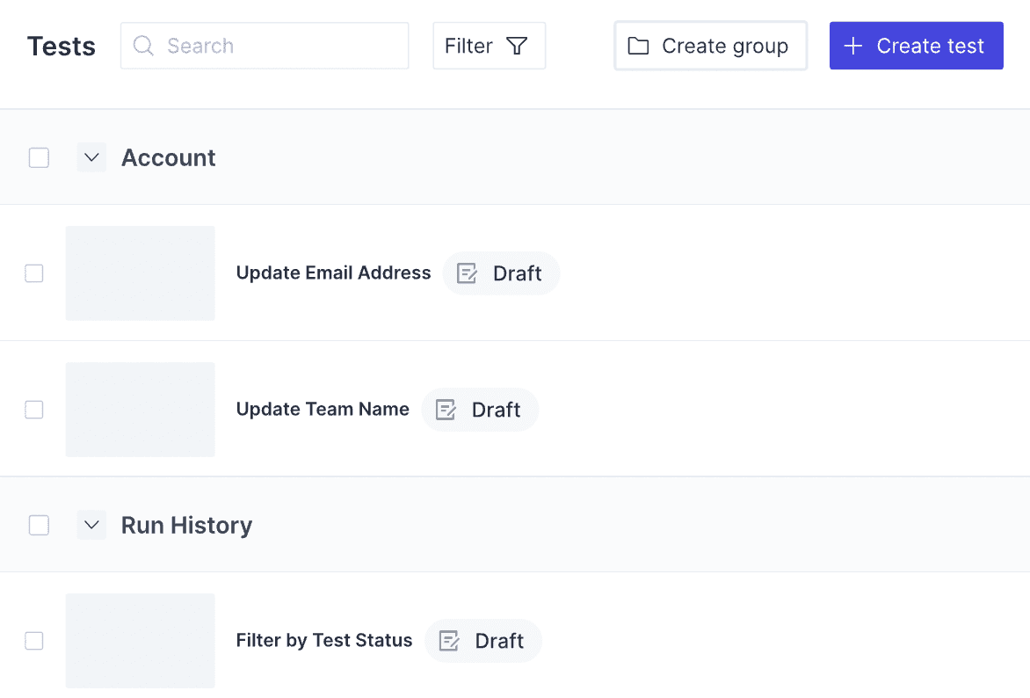This screenshot has width=1030, height=698.
Task: Open the Update Email Address test thumbnail
Action: click(140, 273)
